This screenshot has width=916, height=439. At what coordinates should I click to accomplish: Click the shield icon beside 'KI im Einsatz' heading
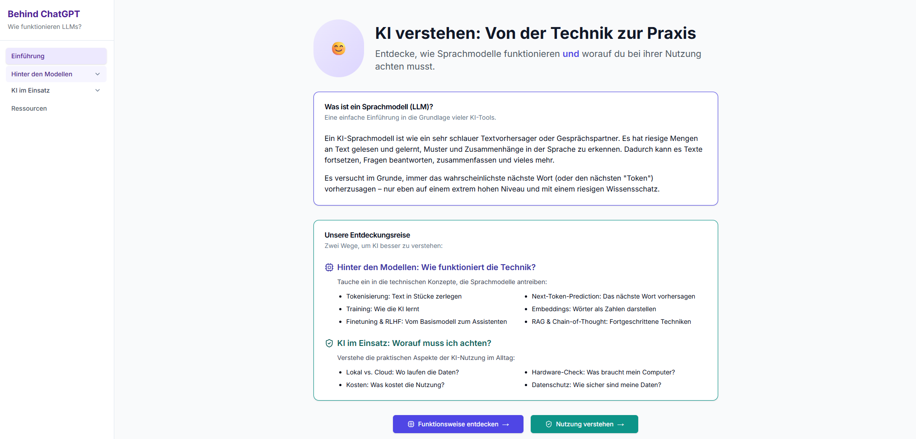pos(329,343)
